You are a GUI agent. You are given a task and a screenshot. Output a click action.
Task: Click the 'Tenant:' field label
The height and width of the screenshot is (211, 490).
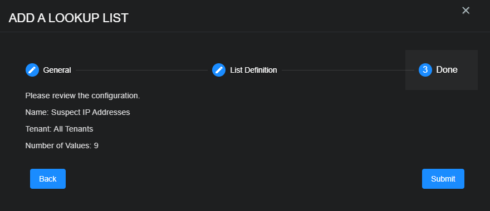pyautogui.click(x=38, y=129)
